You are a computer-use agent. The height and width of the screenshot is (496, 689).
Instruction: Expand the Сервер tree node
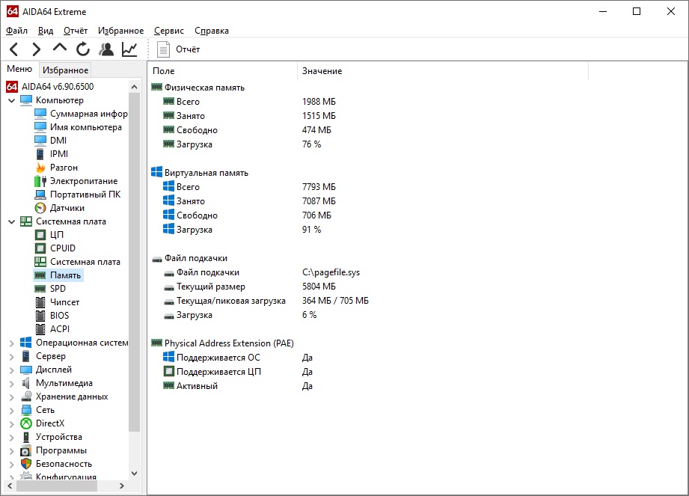point(11,357)
